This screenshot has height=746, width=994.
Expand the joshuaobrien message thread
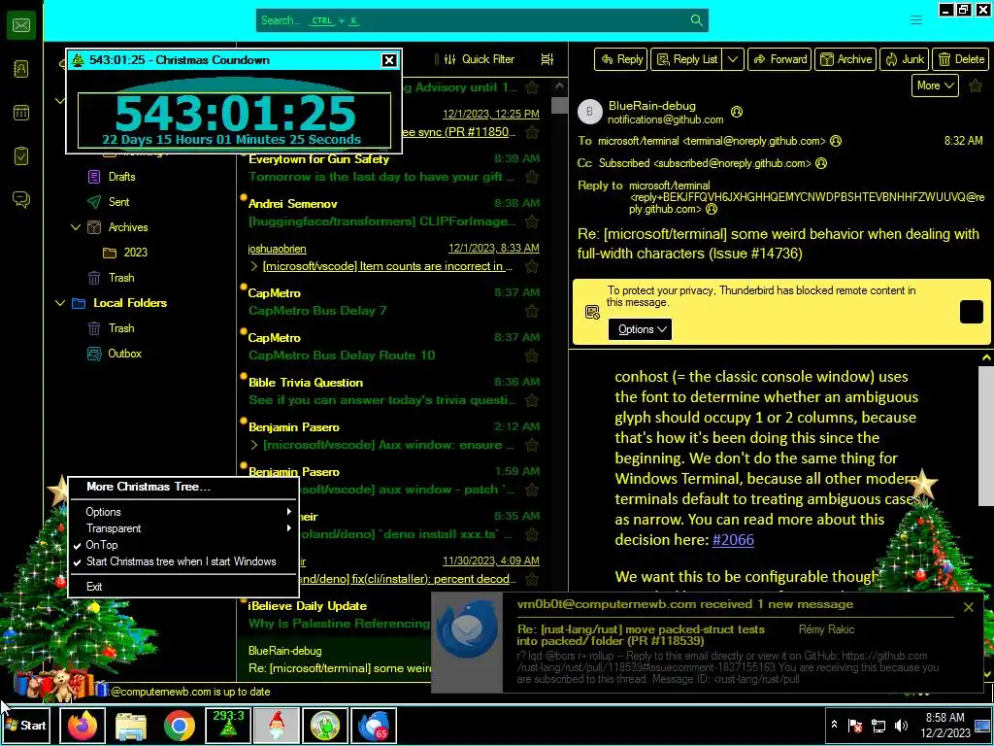(x=254, y=266)
